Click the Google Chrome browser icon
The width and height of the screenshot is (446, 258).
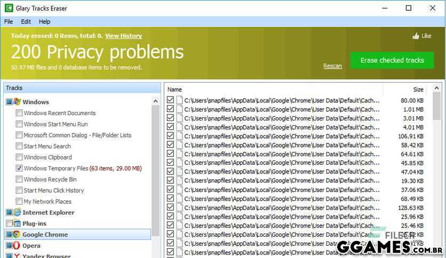point(17,235)
